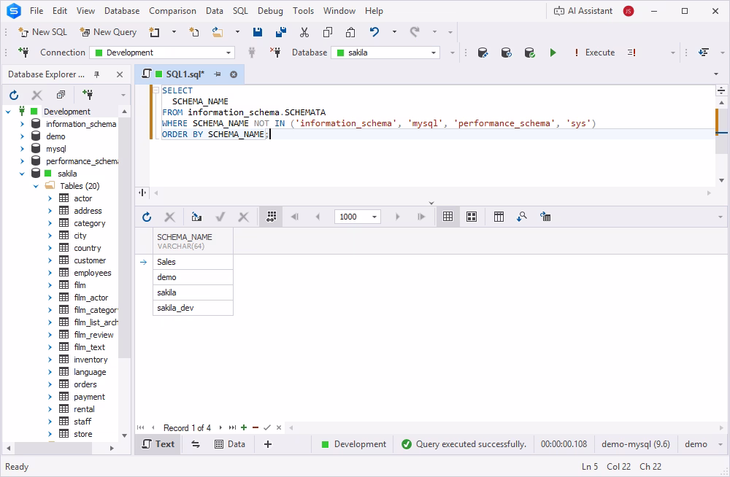Click New Connection icon in Database Explorer
The image size is (730, 477).
[x=88, y=95]
